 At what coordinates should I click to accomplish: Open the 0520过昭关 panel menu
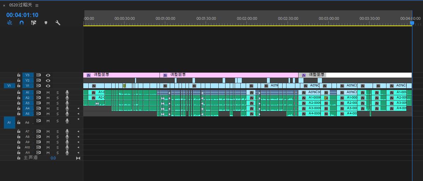click(x=37, y=5)
